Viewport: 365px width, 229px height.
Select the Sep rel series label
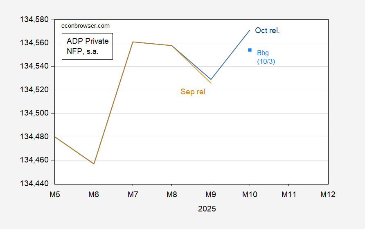pos(193,92)
